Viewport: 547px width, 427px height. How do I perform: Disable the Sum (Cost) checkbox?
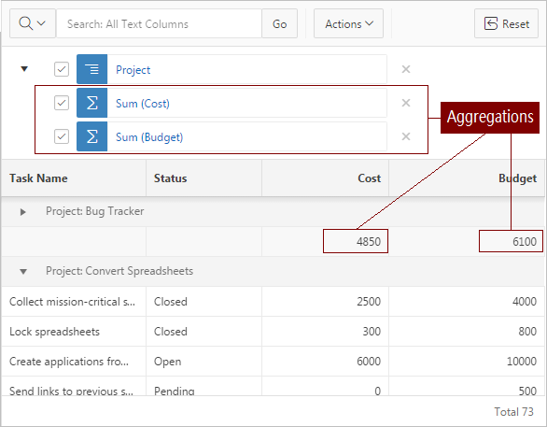[x=62, y=103]
